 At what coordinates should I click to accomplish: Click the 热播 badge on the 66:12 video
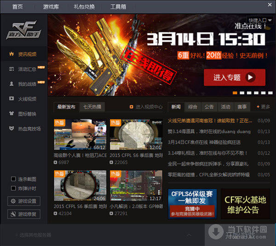[x=60, y=123]
